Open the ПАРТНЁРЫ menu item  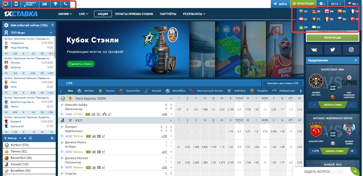[168, 14]
